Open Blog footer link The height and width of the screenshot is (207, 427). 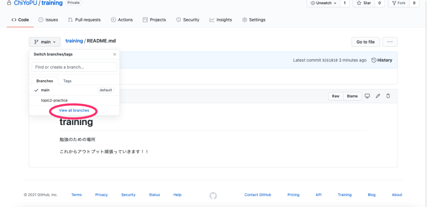371,195
